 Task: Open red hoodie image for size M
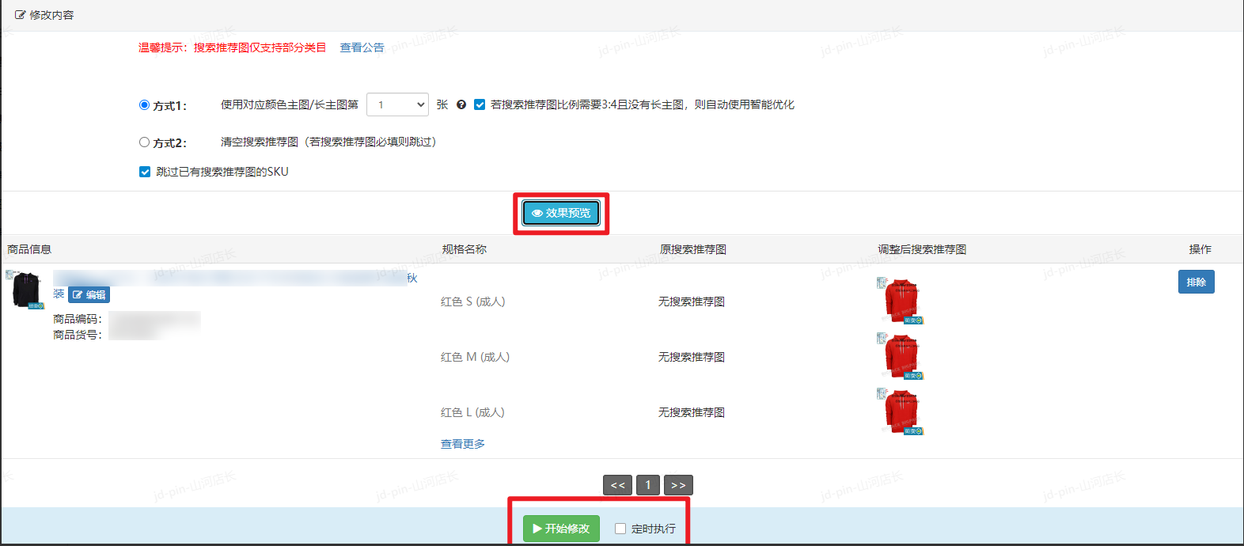(901, 357)
